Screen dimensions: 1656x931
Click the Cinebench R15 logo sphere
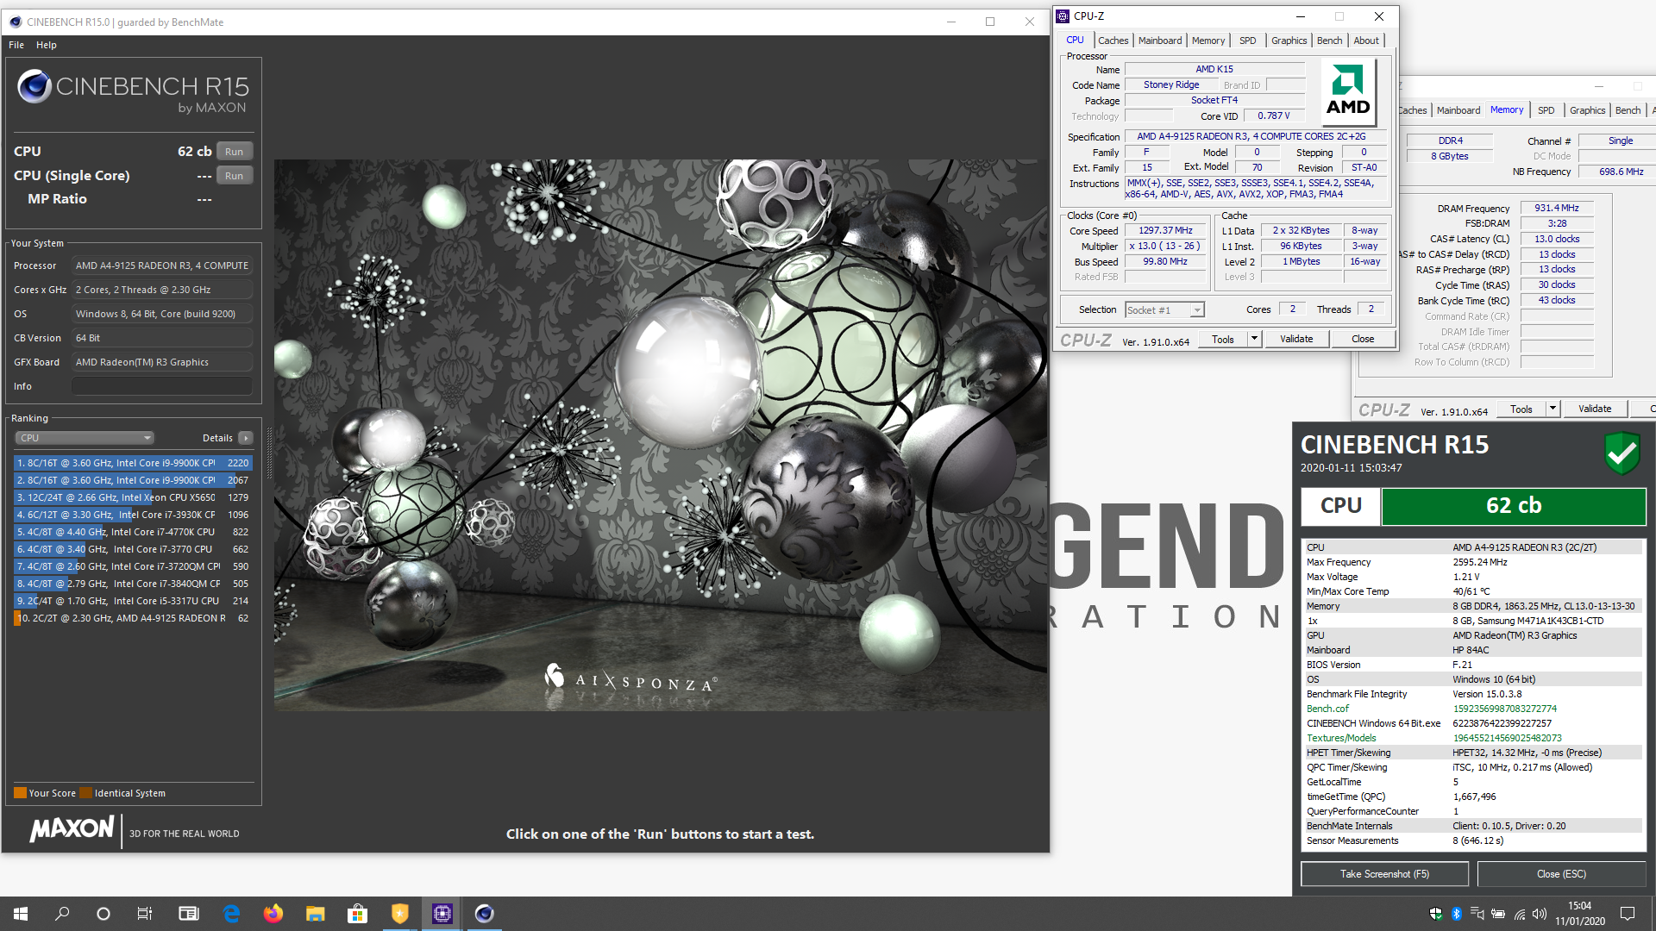coord(34,86)
